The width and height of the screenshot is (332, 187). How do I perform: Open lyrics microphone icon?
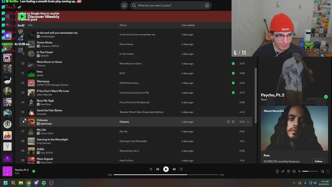(x=283, y=171)
